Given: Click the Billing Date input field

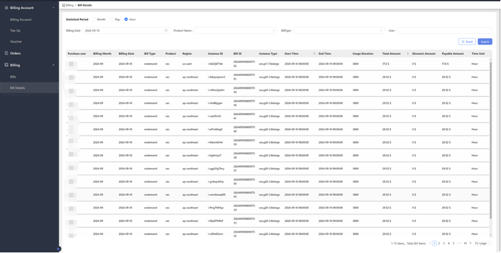Looking at the screenshot, I should 126,31.
